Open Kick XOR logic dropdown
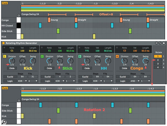 [x=22, y=81]
